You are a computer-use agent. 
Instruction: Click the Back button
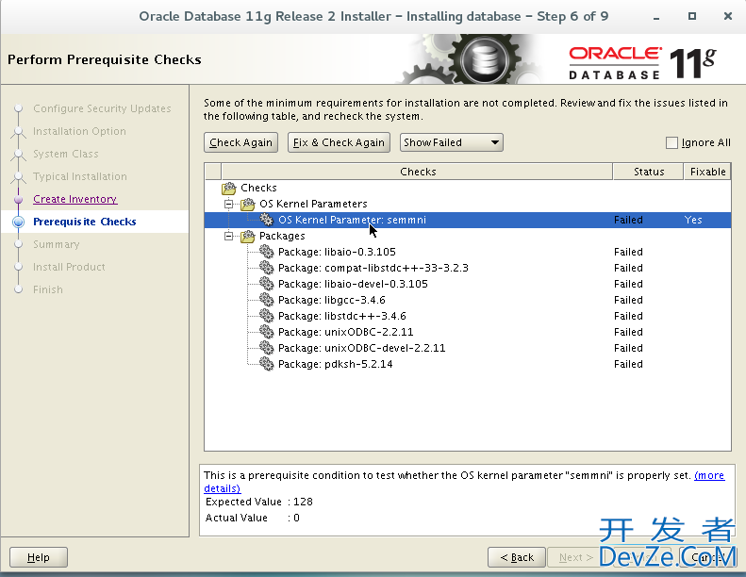(x=517, y=557)
